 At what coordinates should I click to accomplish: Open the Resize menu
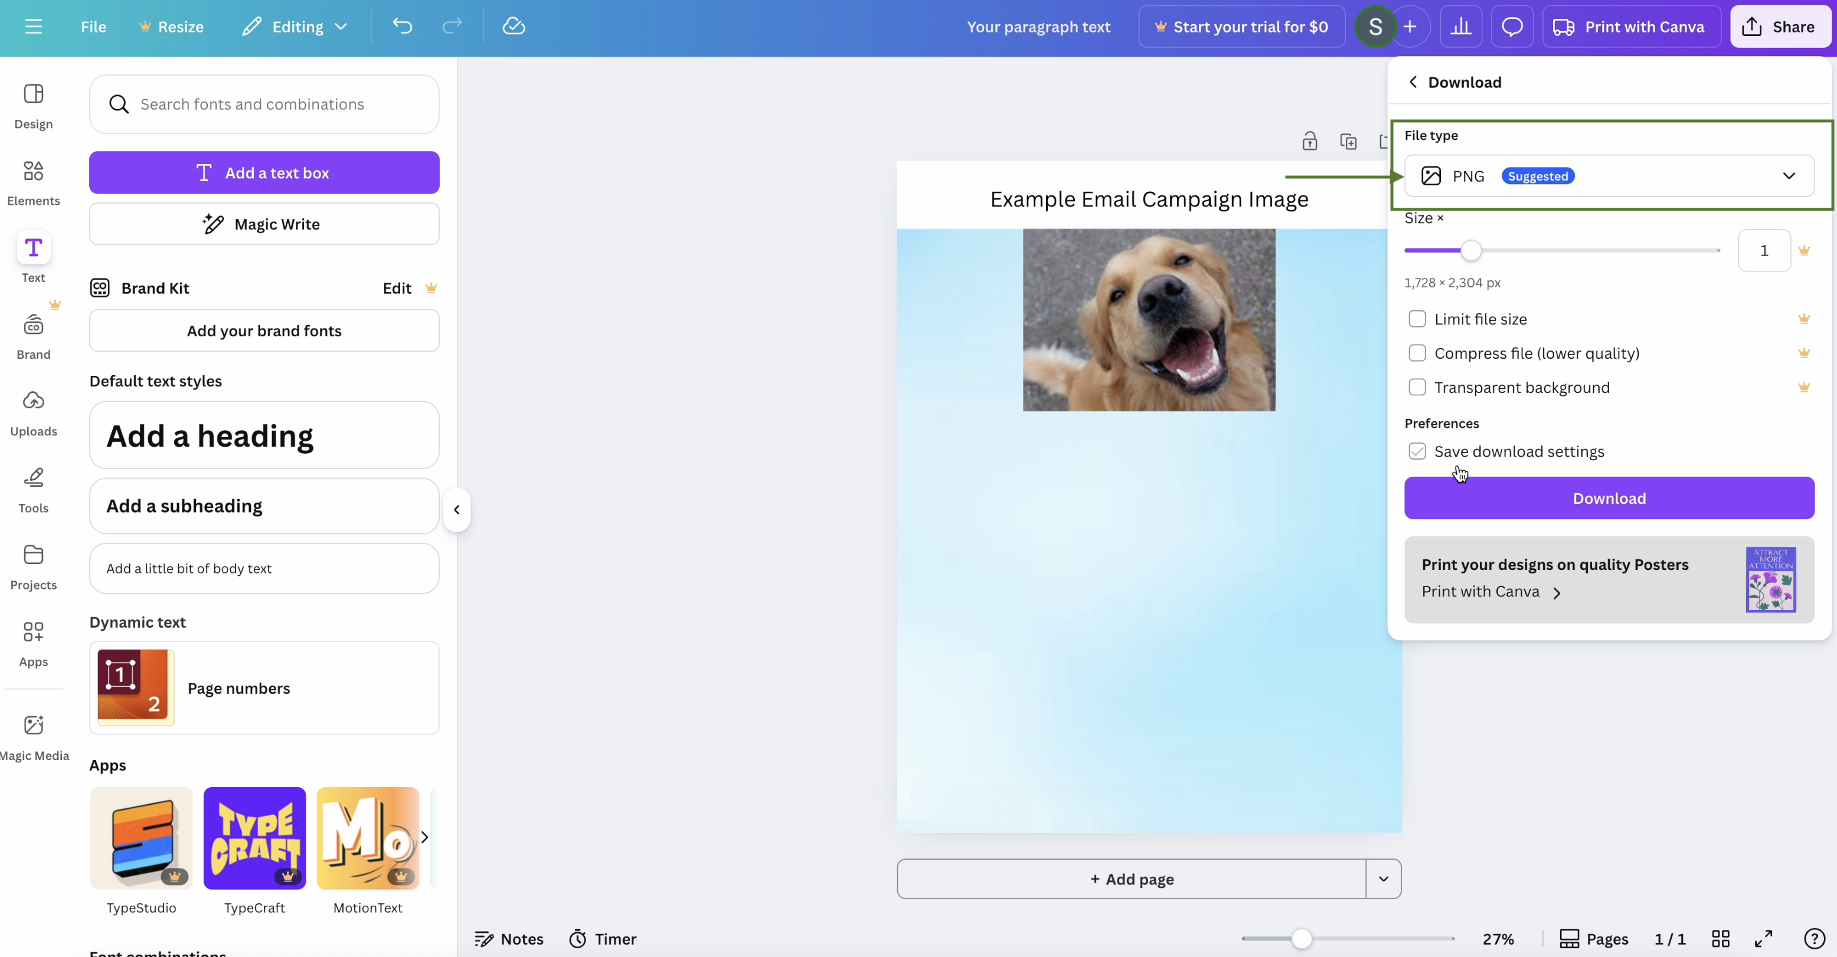(171, 27)
